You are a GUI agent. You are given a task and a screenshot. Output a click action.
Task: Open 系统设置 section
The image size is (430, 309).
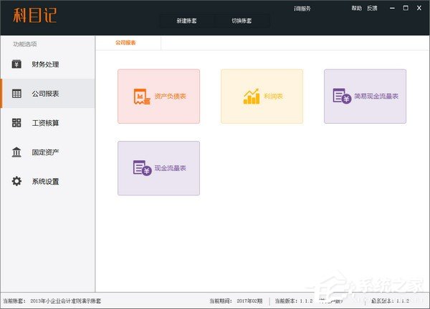pyautogui.click(x=48, y=181)
